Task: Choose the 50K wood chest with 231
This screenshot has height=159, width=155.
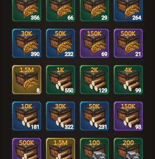Action: click(95, 116)
